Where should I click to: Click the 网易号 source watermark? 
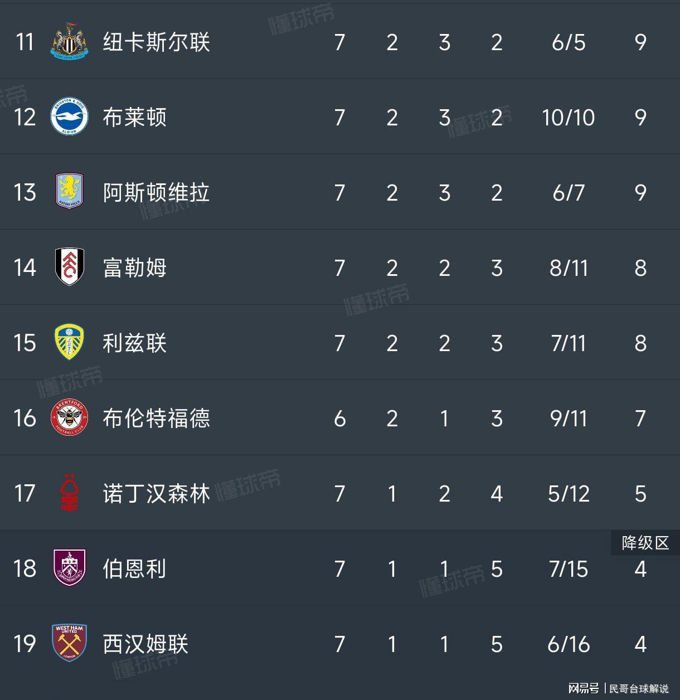pos(584,688)
